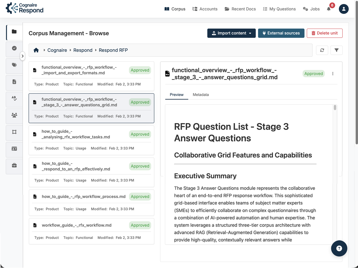358x268 pixels.
Task: Expand the collapsed sidebar panel chevron
Action: pos(23,56)
